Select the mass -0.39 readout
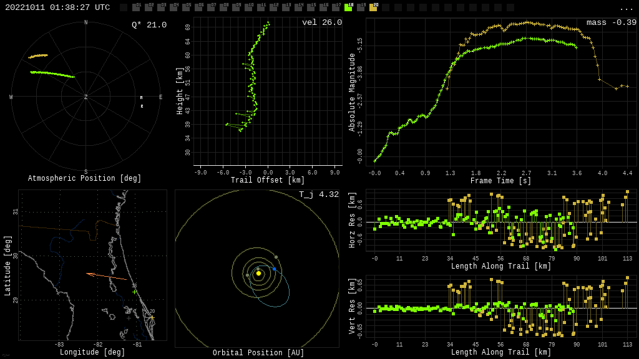This screenshot has width=639, height=359. tap(611, 22)
